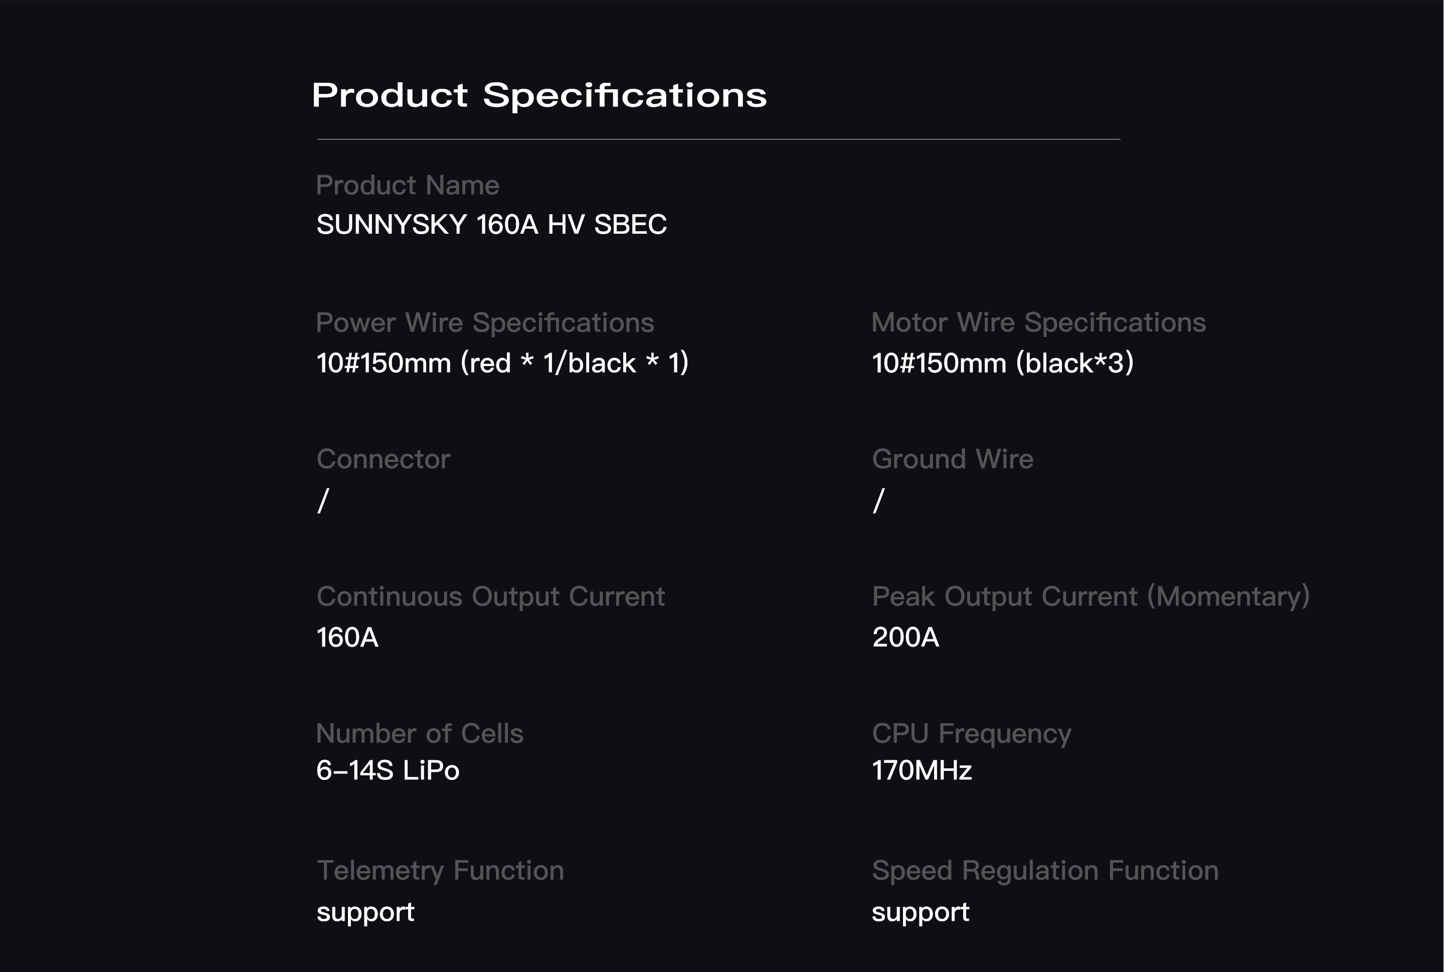Viewport: 1444px width, 972px height.
Task: Click support under Telemetry Function
Action: (x=365, y=912)
